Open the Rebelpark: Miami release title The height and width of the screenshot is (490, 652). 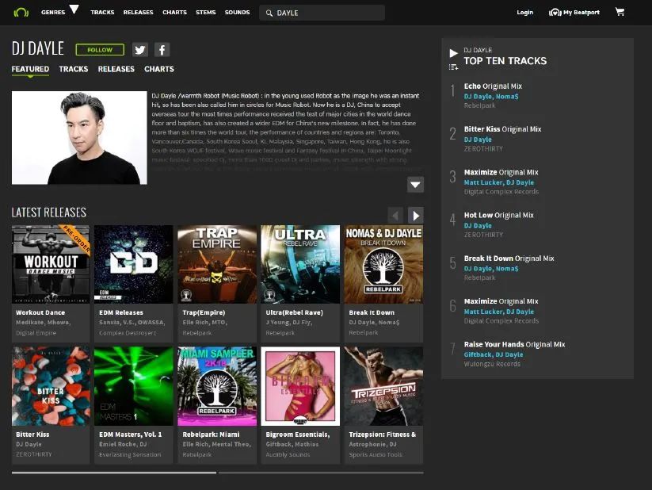tap(211, 434)
